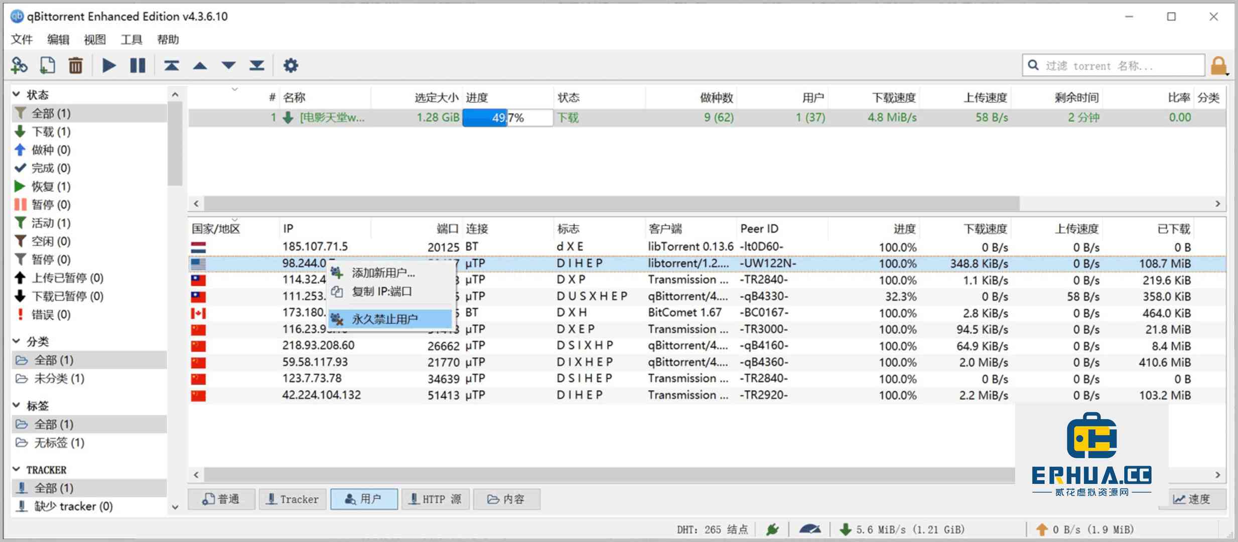Click the torrent's 49.7% progress bar

pyautogui.click(x=507, y=117)
